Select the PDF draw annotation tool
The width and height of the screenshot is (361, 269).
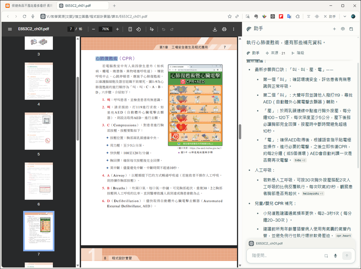(152, 29)
